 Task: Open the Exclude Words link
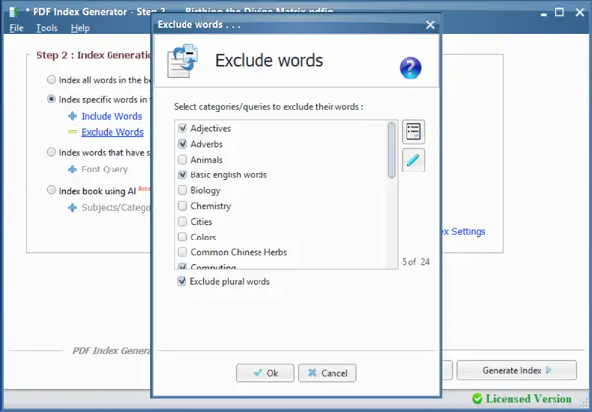tap(112, 132)
